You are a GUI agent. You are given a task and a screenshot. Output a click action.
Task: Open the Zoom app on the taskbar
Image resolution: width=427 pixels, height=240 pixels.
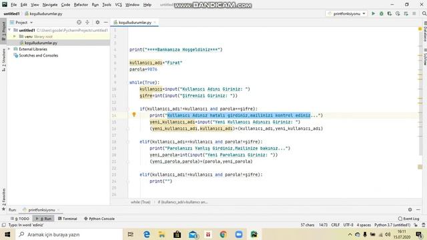[239, 234]
